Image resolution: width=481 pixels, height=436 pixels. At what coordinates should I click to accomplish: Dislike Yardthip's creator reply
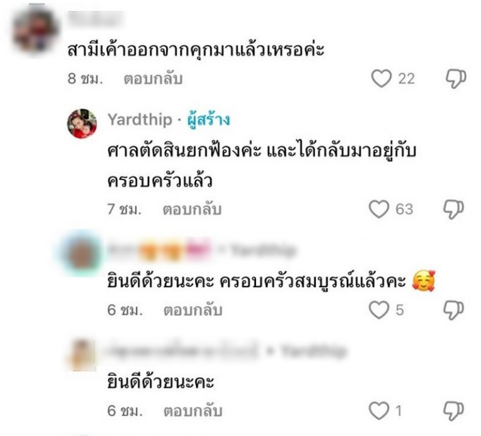click(453, 210)
